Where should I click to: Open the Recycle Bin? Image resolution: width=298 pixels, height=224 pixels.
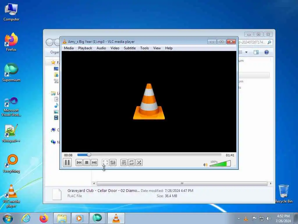[284, 194]
